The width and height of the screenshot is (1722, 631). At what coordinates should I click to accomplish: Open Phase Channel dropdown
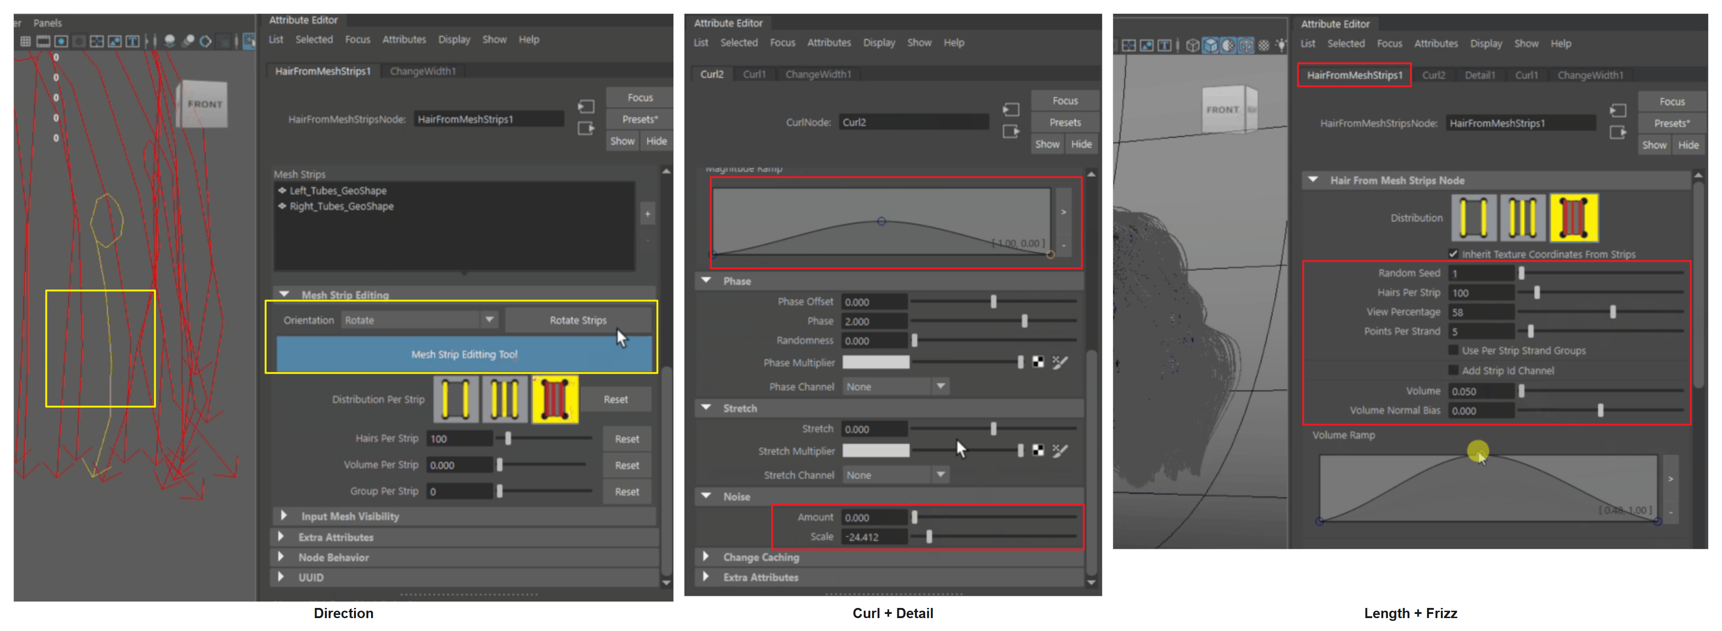[895, 386]
